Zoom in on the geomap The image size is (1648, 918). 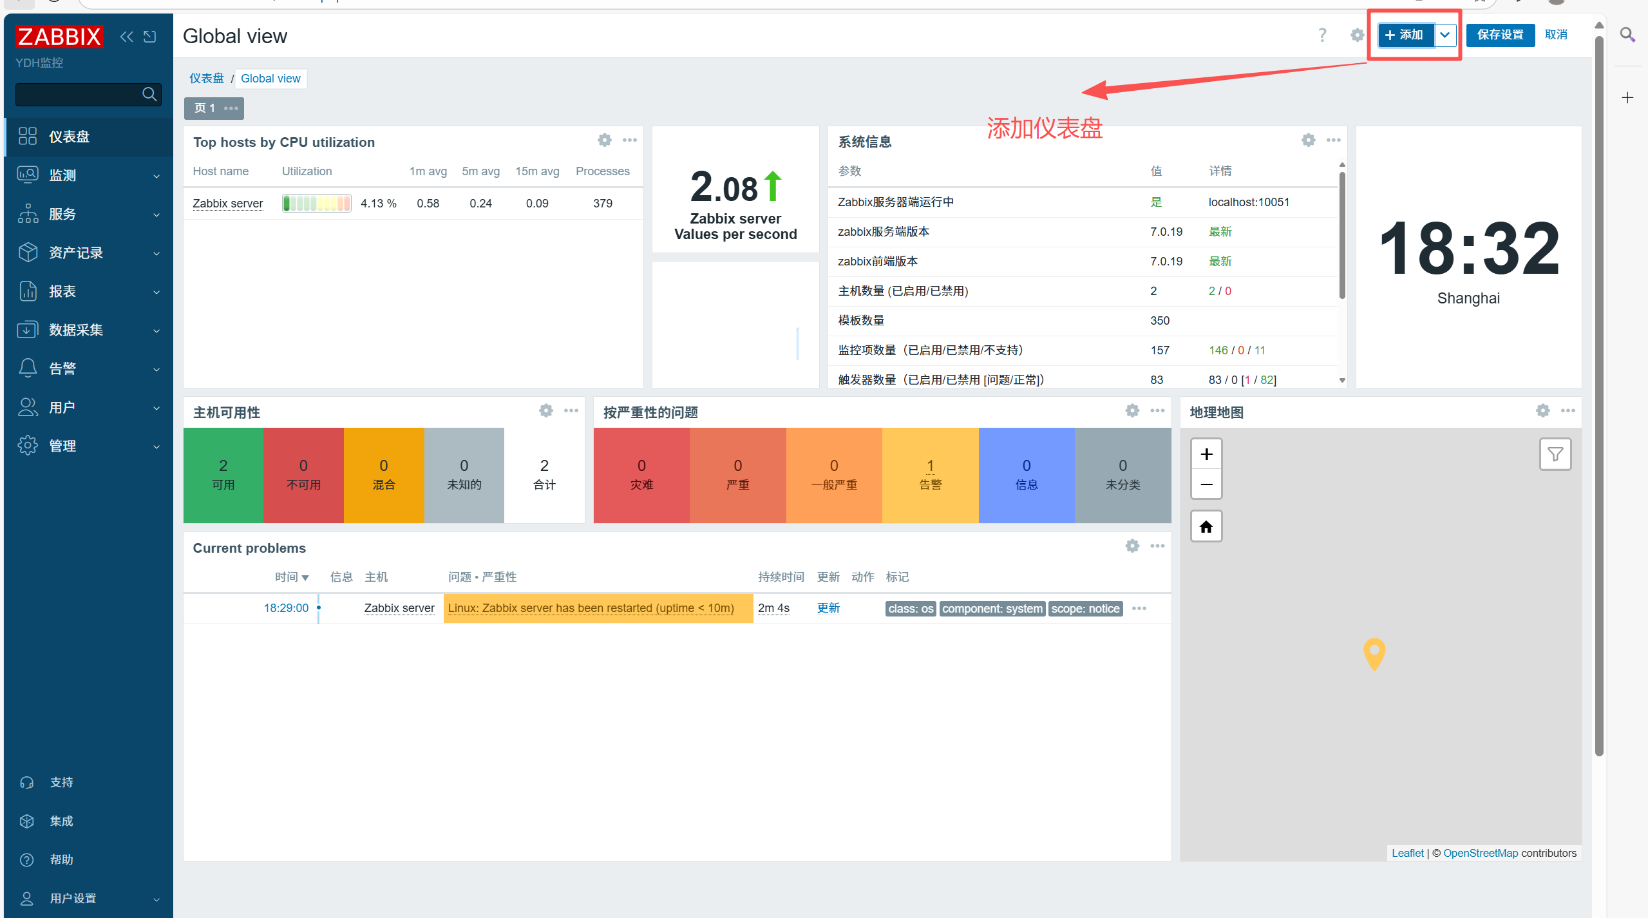pos(1206,455)
